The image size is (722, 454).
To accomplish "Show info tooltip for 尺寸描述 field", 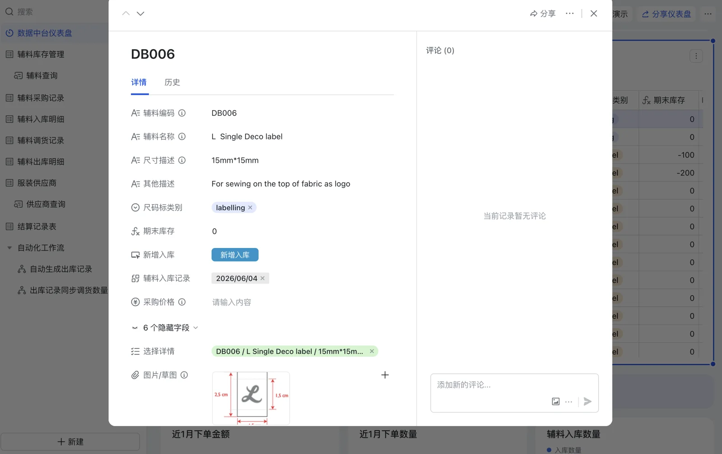I will [x=182, y=161].
